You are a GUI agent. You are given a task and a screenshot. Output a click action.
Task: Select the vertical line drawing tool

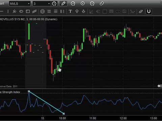point(8,11)
